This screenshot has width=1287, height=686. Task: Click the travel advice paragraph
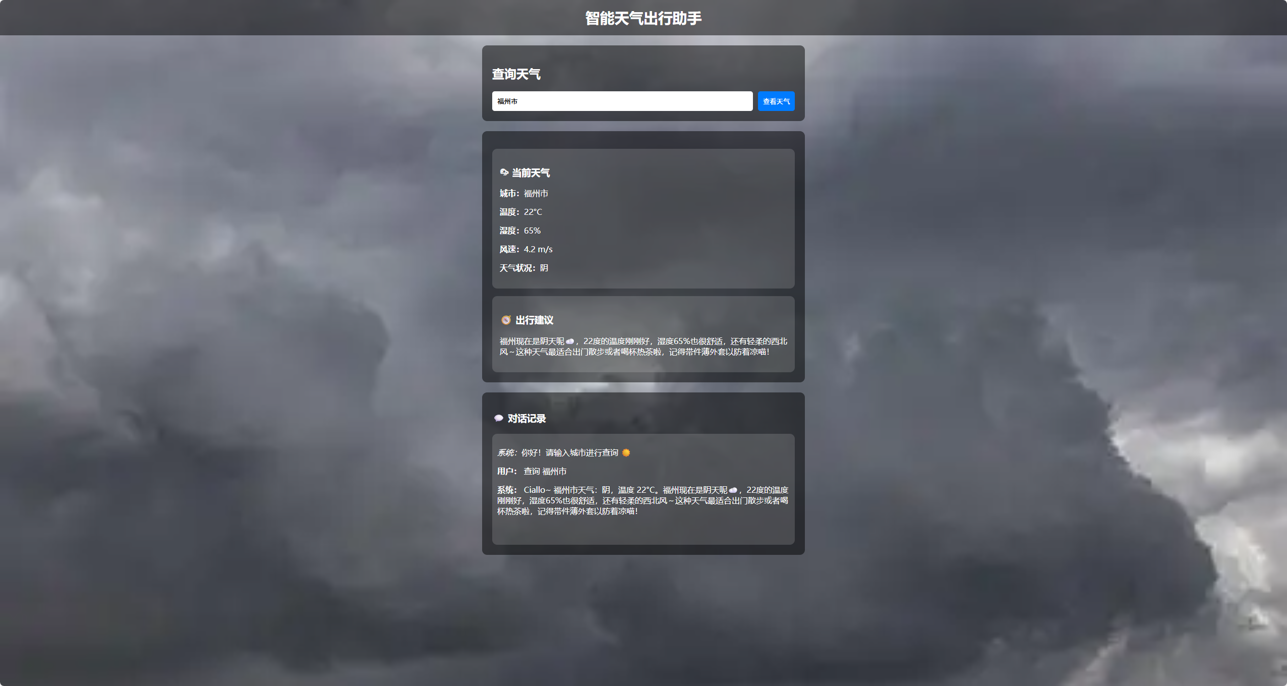pos(643,347)
